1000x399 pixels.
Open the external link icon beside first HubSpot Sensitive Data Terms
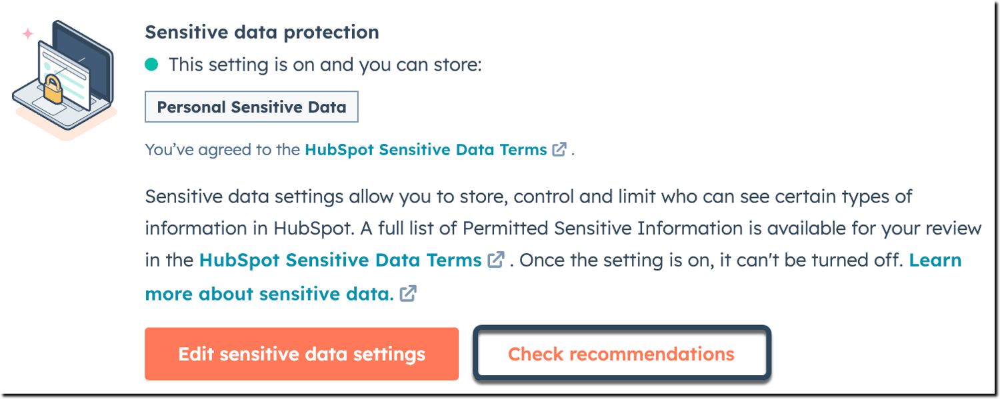pyautogui.click(x=560, y=149)
